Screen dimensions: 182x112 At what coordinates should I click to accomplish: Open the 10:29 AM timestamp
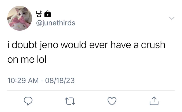click(23, 80)
